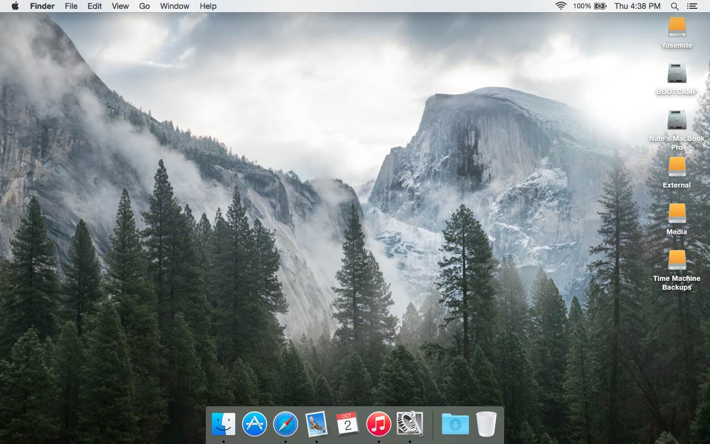Click the Media drive label

click(677, 232)
